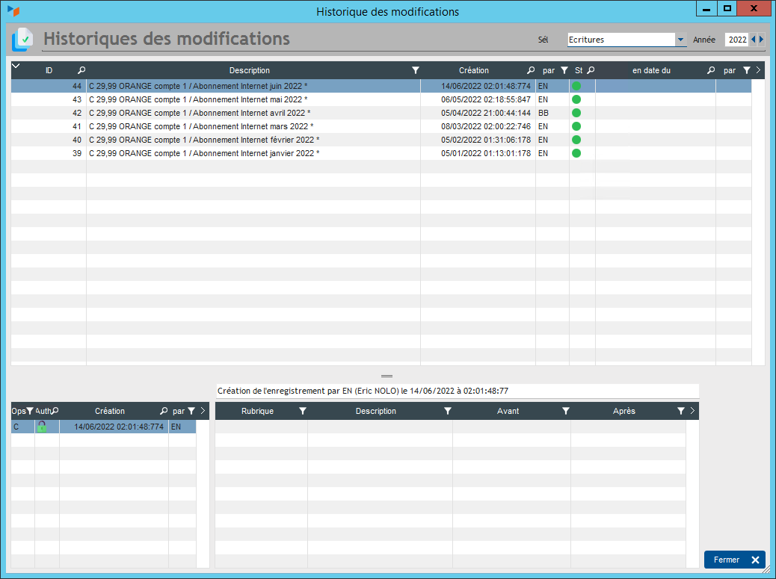Click the search icon in the St column header
776x579 pixels.
click(x=590, y=70)
